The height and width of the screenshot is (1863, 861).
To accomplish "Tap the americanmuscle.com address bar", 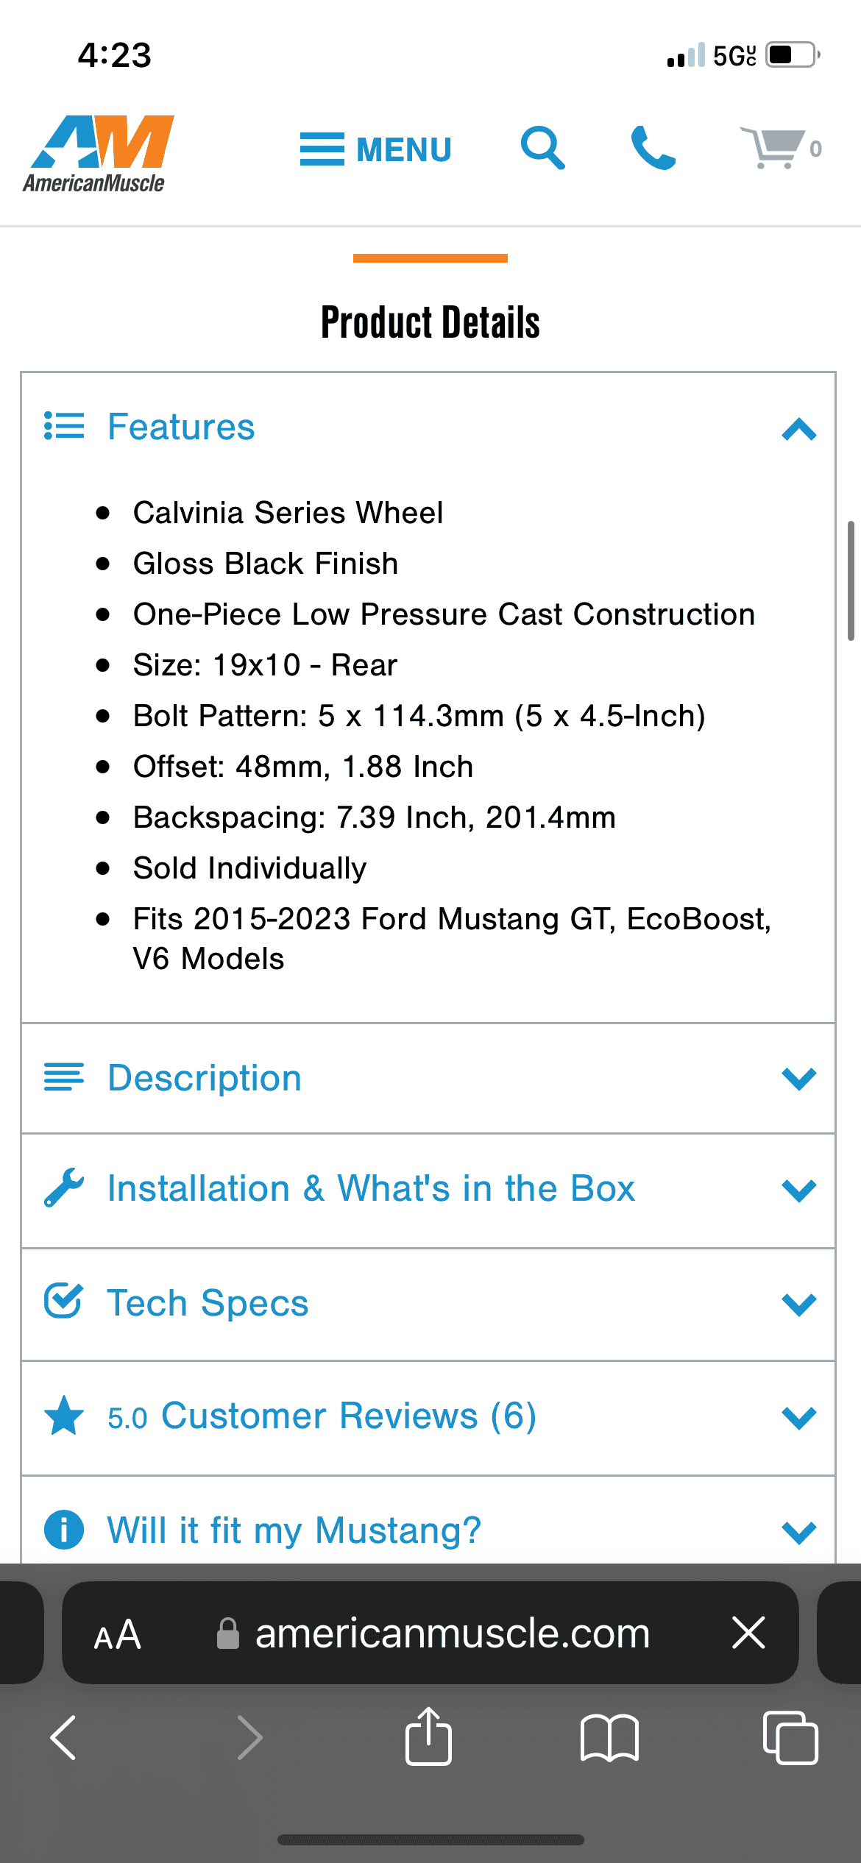I will pos(433,1633).
